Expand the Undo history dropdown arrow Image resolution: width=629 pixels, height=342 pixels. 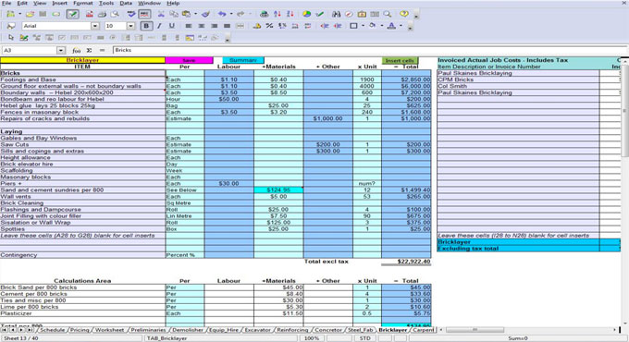231,14
